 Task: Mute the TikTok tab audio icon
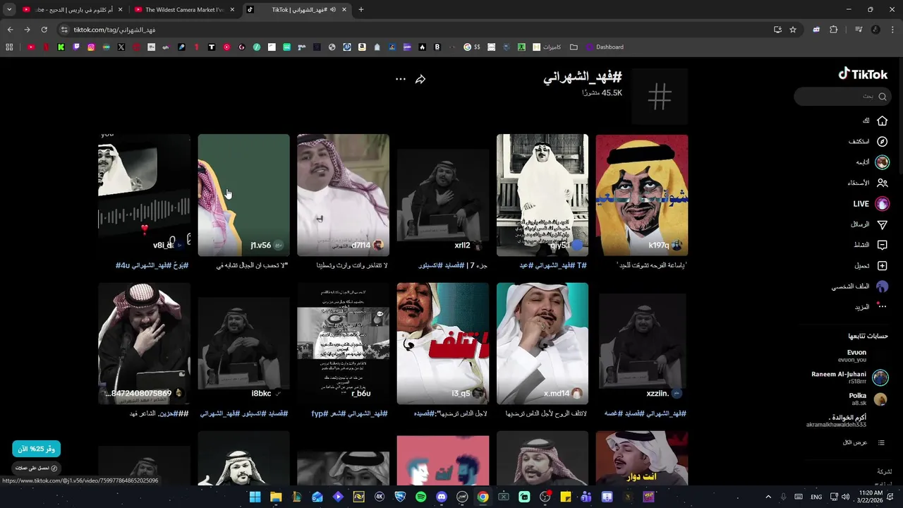click(333, 10)
